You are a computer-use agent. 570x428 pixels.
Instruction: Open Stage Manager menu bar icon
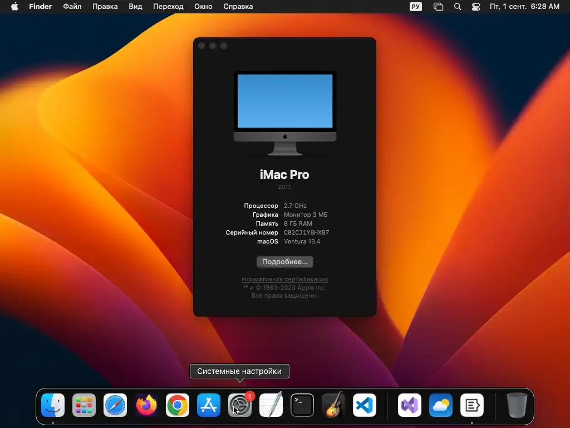point(439,7)
